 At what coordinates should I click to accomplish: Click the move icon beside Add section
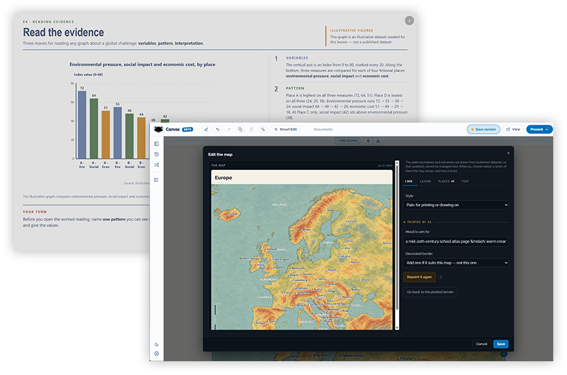pyautogui.click(x=368, y=140)
